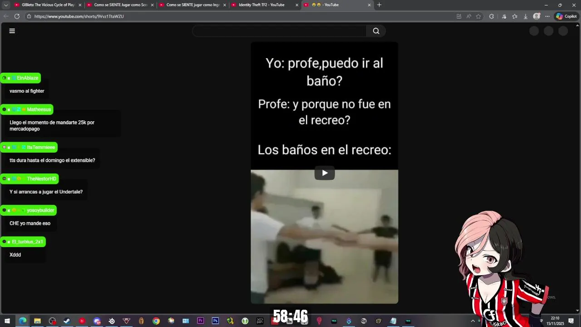Viewport: 581px width, 327px height.
Task: Close the Identity Theft TF2 tab
Action: tap(297, 5)
